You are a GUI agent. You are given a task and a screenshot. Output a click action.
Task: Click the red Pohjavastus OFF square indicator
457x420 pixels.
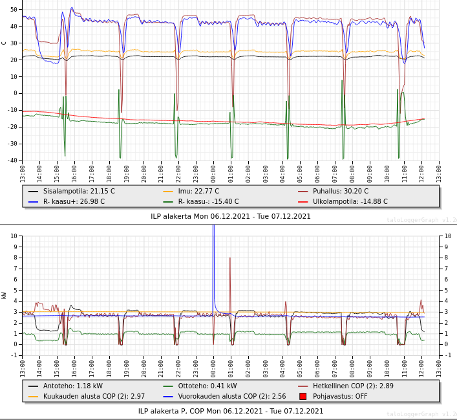coord(303,396)
